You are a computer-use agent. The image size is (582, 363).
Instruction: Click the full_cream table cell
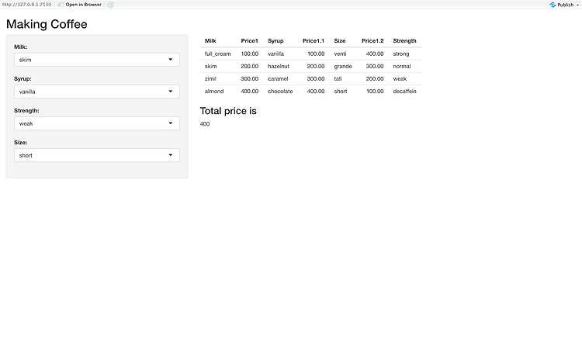click(x=217, y=54)
